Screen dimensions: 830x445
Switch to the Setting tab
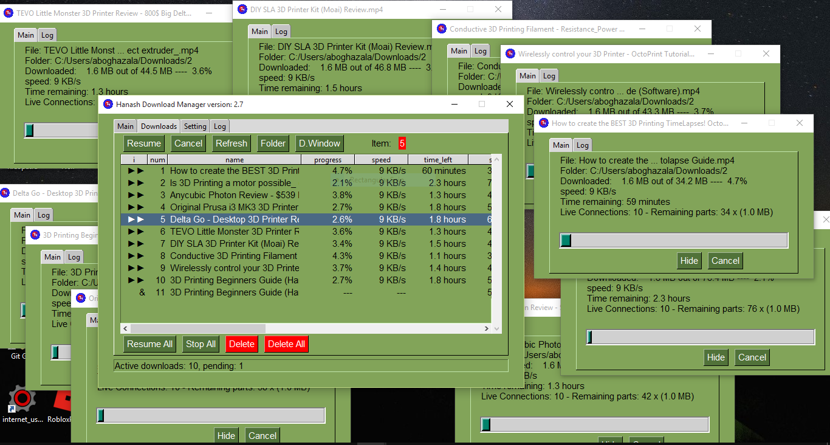[194, 126]
